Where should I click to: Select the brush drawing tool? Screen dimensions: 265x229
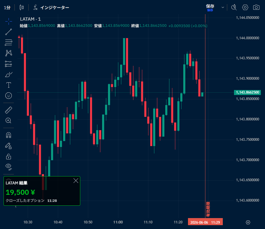(x=9, y=74)
